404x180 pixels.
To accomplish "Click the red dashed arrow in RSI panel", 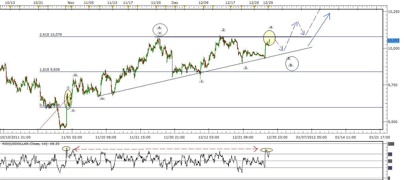I will point(166,149).
